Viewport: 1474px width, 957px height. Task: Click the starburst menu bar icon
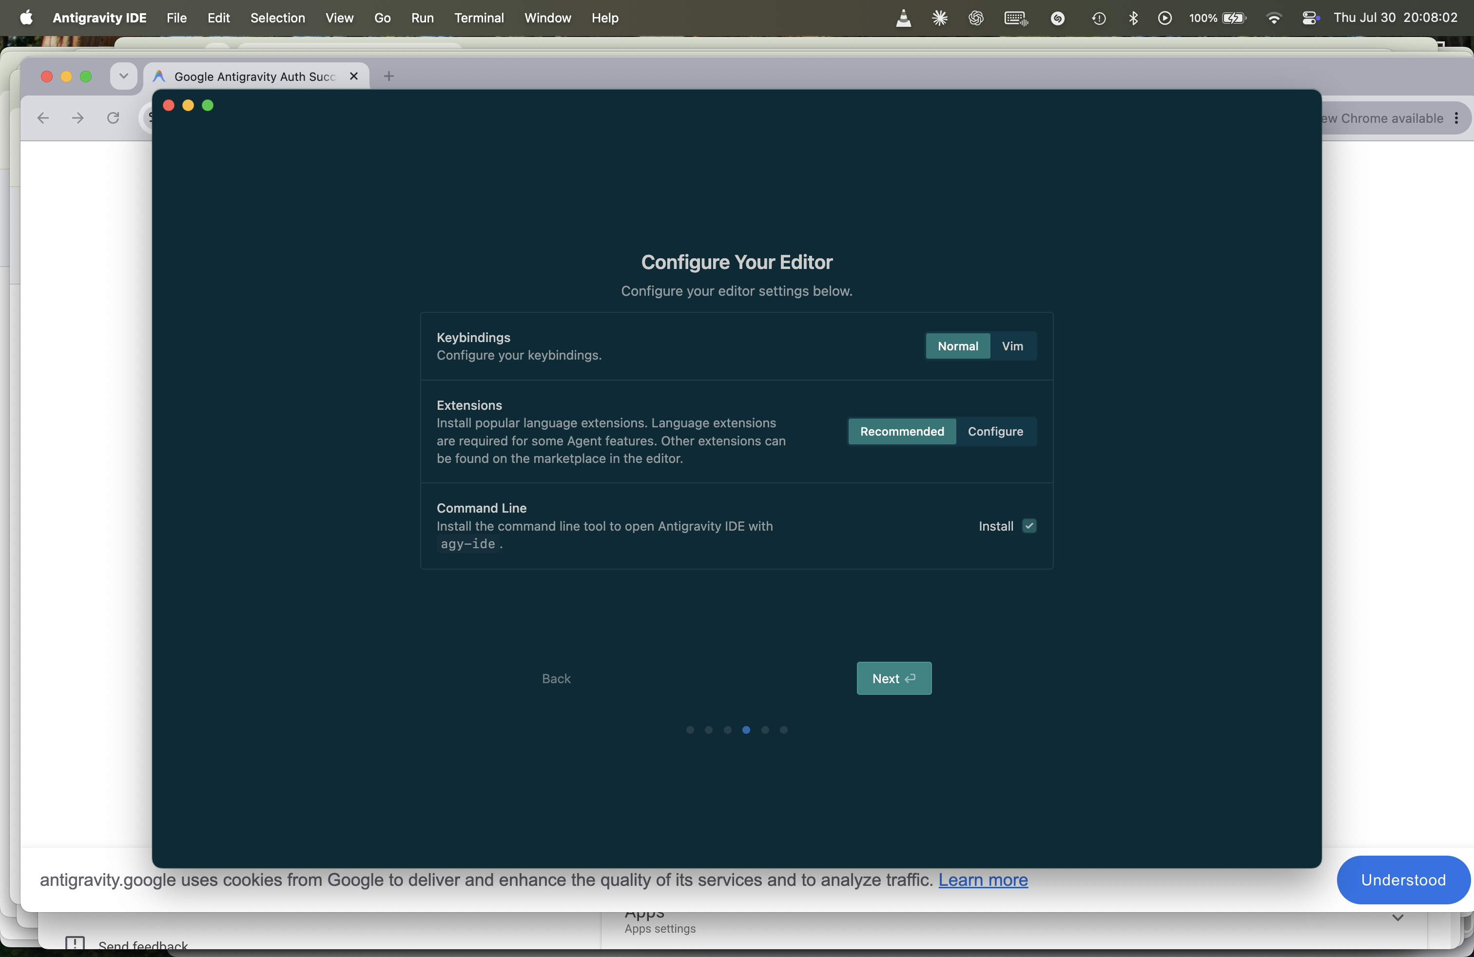[x=939, y=18]
